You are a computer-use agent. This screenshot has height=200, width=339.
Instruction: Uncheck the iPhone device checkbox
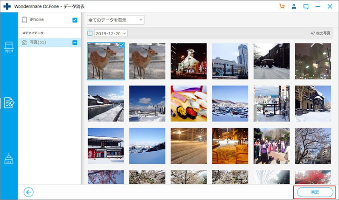tap(75, 20)
